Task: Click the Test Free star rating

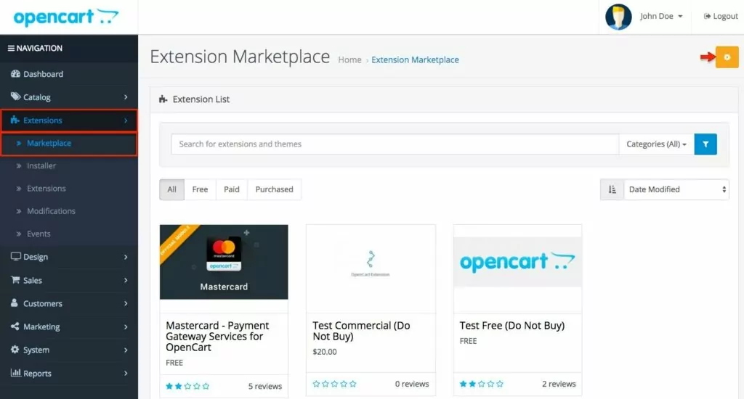Action: (482, 384)
